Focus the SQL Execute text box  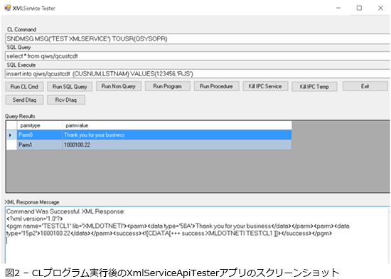(x=198, y=74)
